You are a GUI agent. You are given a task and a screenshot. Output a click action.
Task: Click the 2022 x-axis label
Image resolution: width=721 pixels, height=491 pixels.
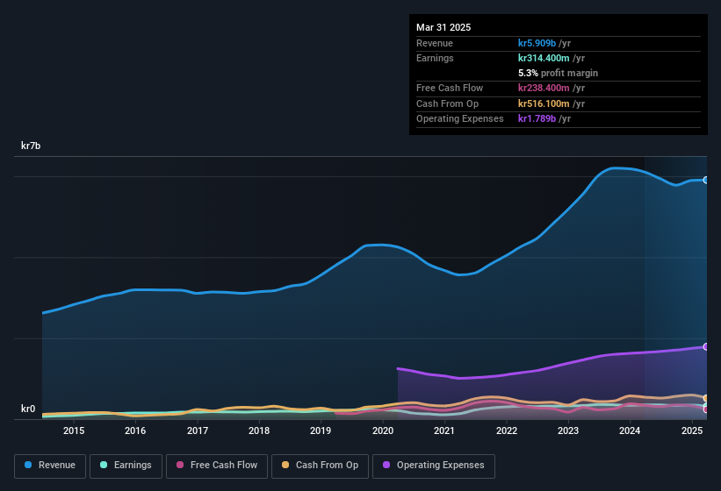coord(506,431)
